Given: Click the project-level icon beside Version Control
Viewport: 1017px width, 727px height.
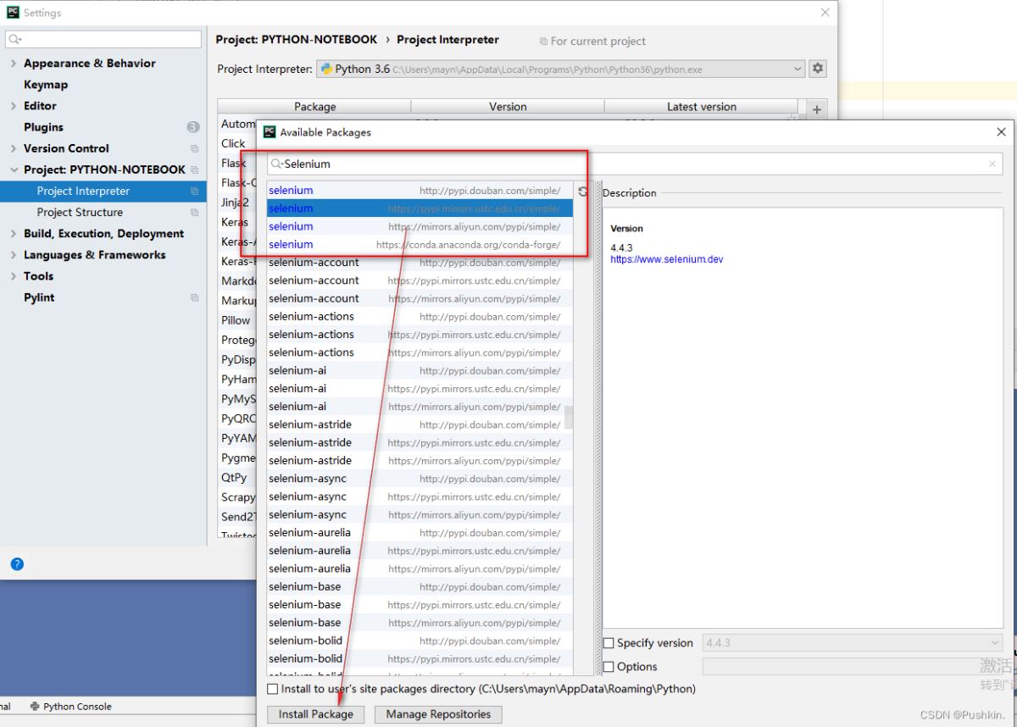Looking at the screenshot, I should (x=195, y=148).
